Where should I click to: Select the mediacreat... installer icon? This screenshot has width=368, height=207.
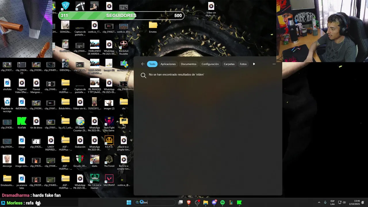pyautogui.click(x=124, y=66)
